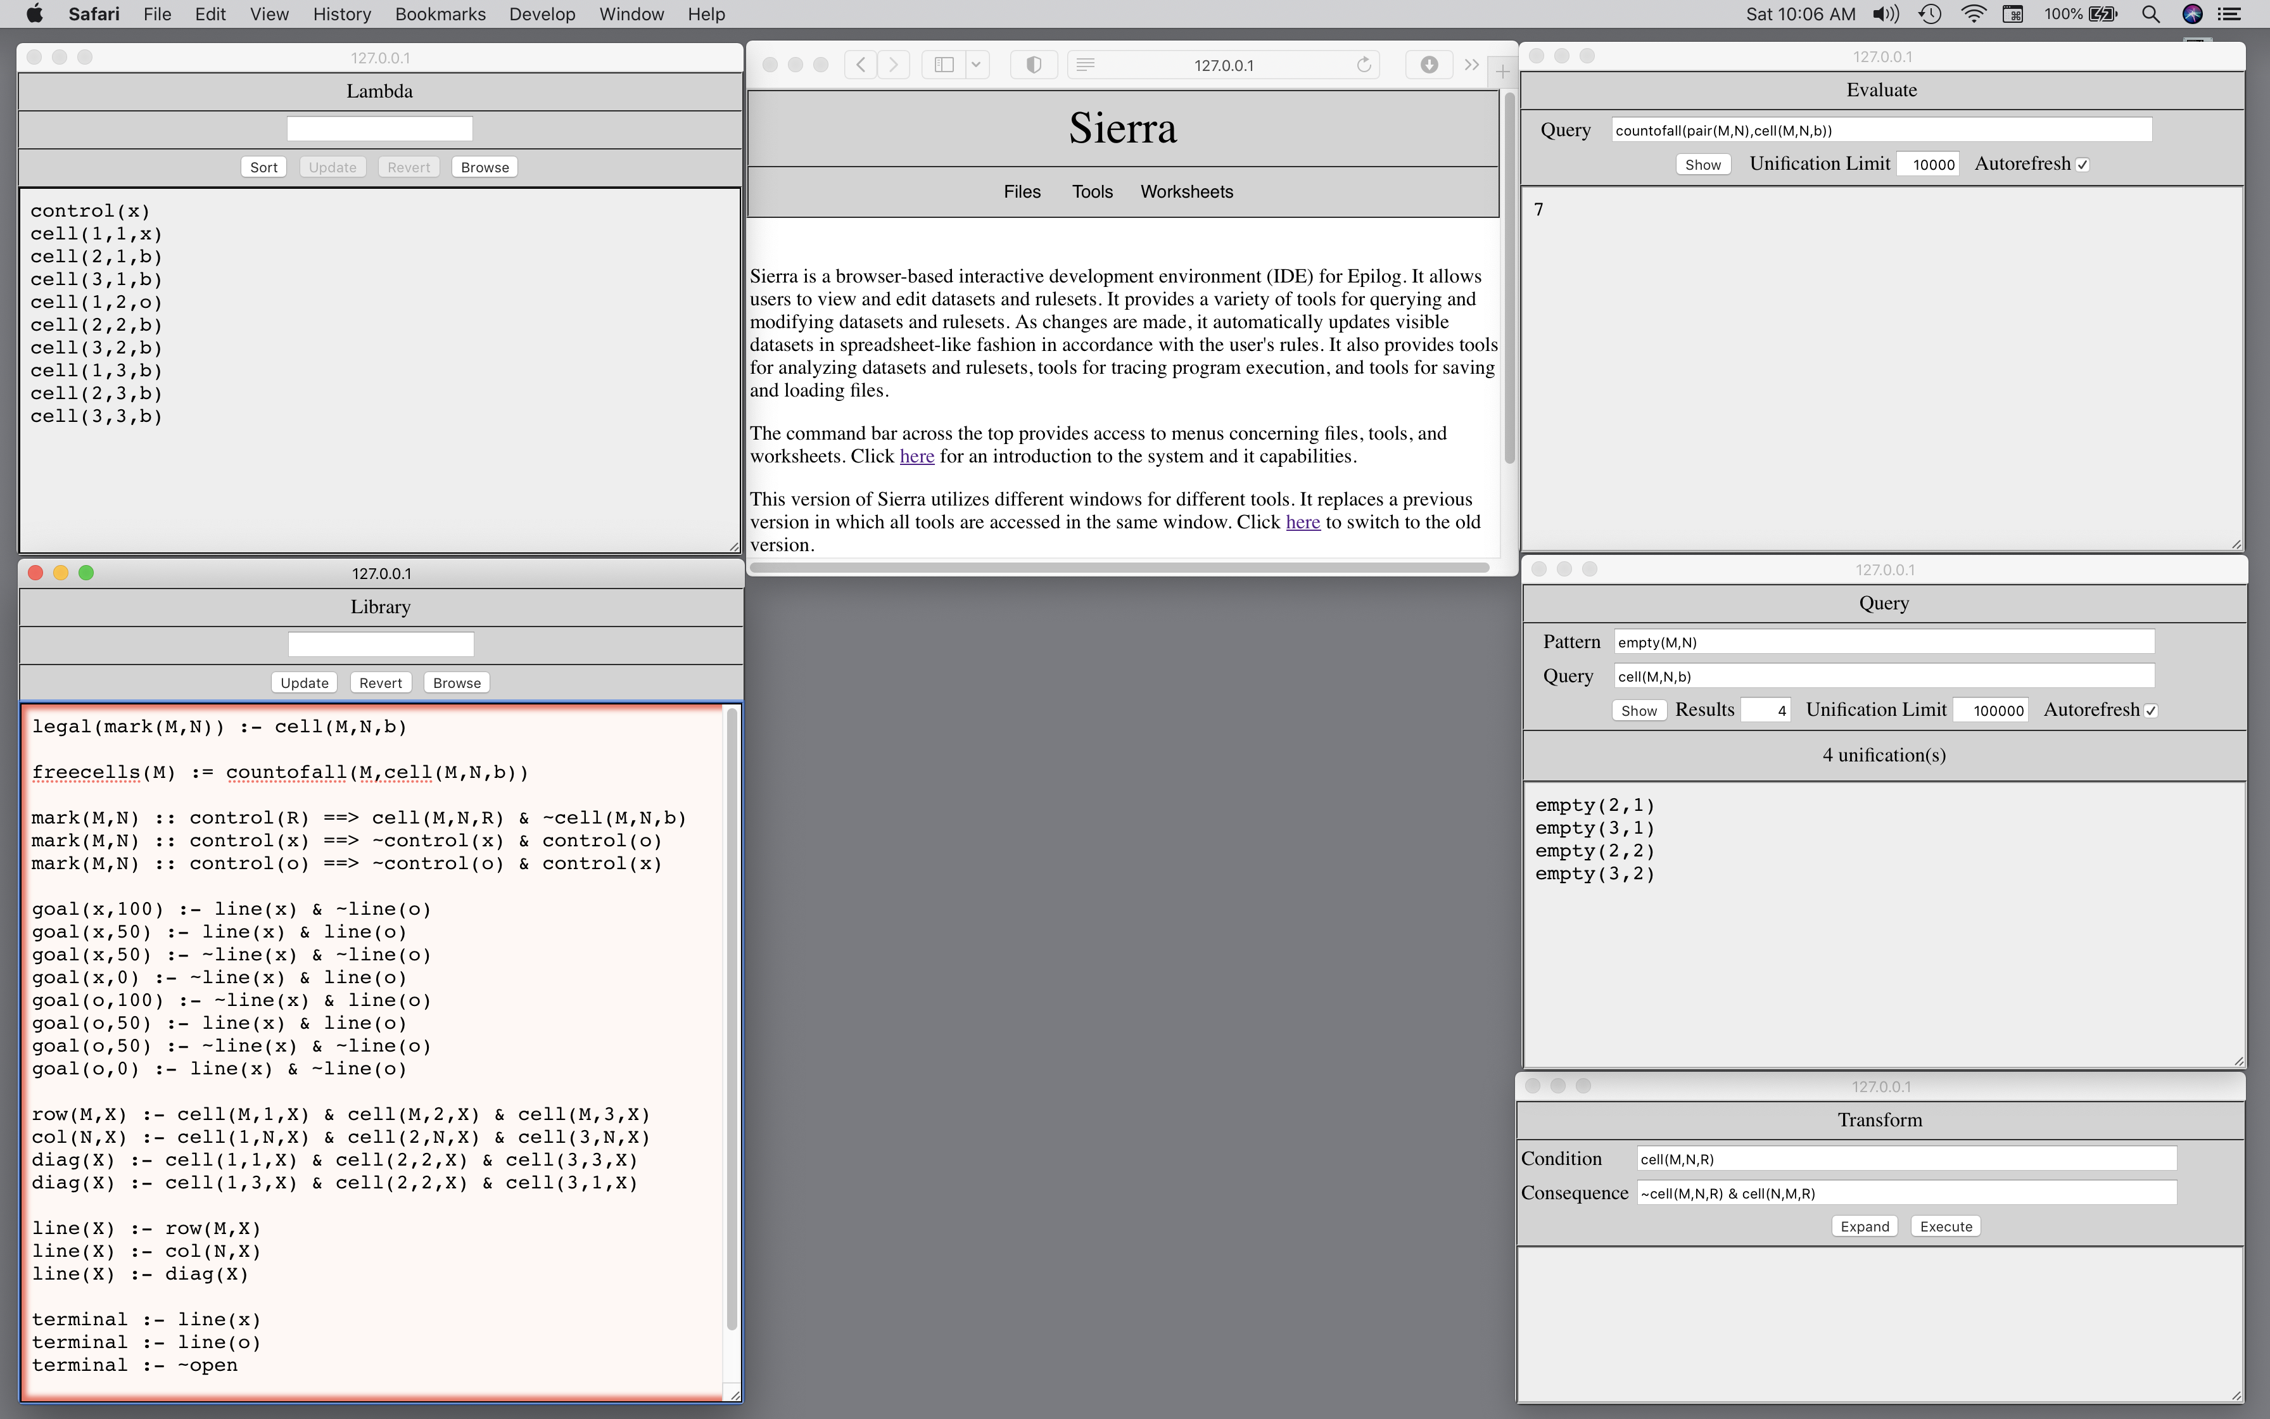Uncheck Autorefresh in the Evaluate window

click(2083, 164)
